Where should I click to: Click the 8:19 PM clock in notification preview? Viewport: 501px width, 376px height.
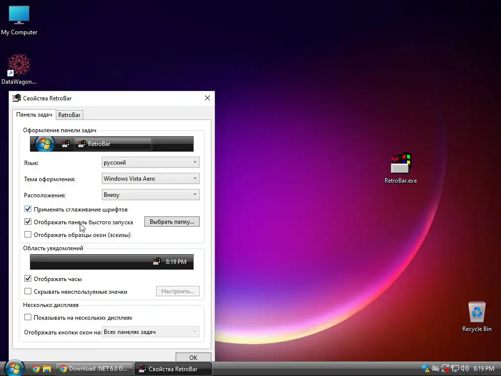(x=176, y=261)
